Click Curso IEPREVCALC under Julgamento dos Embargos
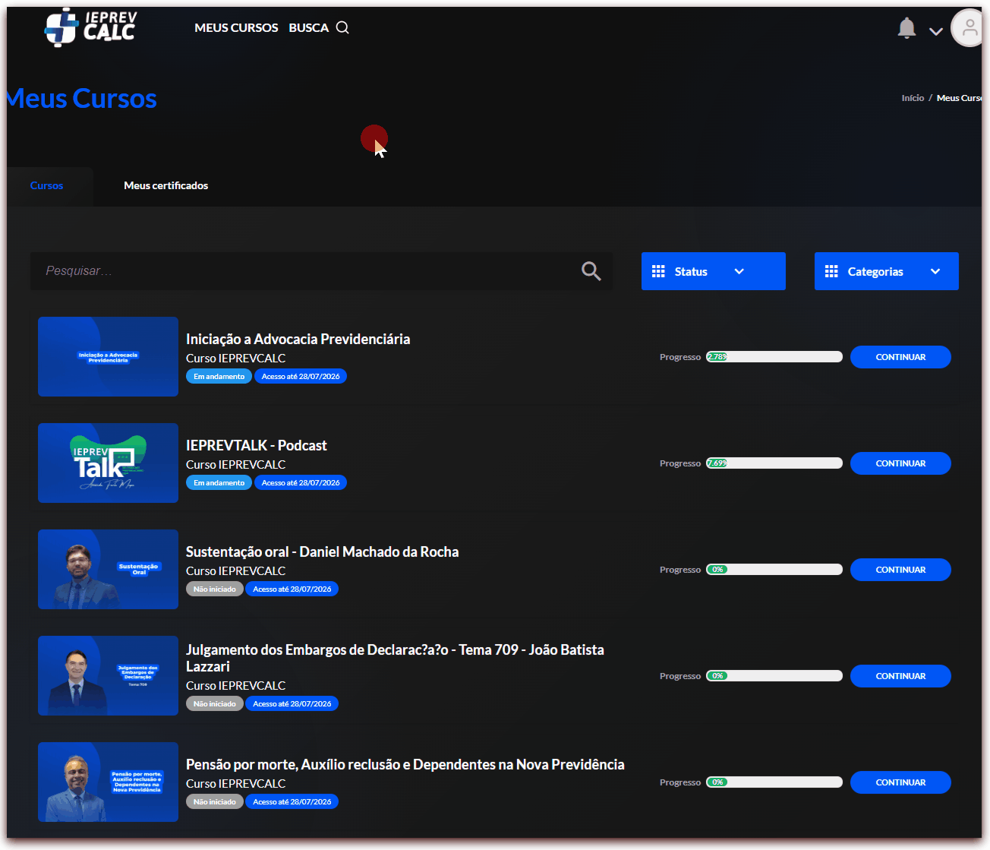This screenshot has width=990, height=850. [235, 685]
